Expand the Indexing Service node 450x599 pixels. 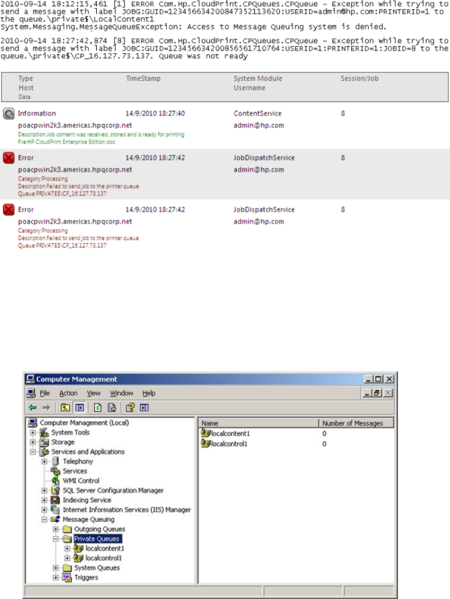click(x=44, y=500)
